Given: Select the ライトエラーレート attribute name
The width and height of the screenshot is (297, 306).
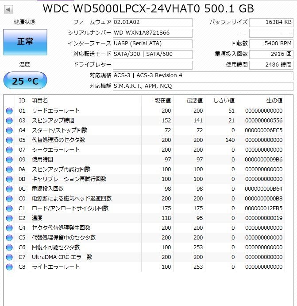Looking at the screenshot, I should click(x=56, y=267).
